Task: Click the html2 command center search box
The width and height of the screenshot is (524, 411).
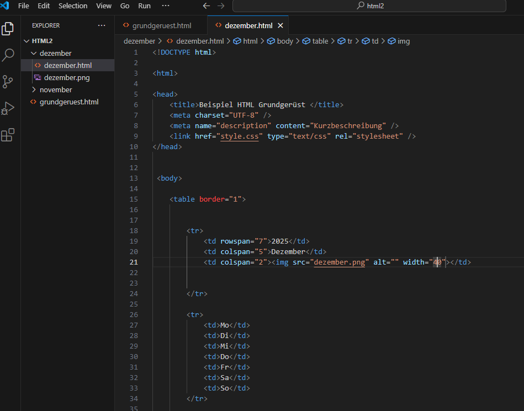Action: (369, 6)
